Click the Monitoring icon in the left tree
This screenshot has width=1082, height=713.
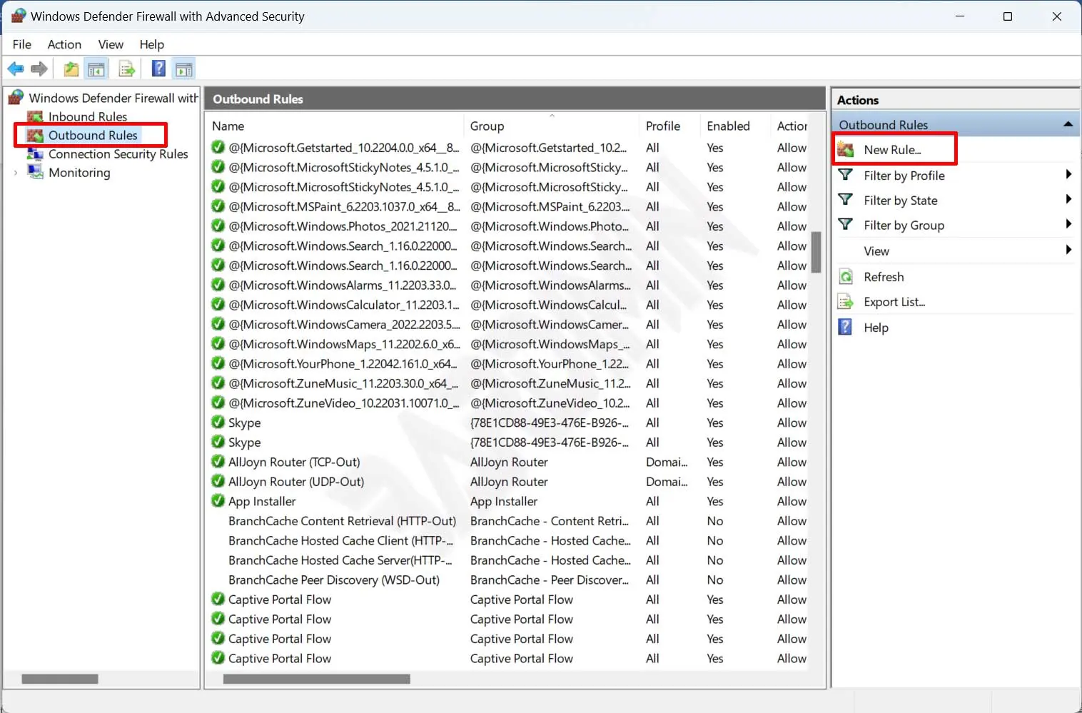click(35, 172)
